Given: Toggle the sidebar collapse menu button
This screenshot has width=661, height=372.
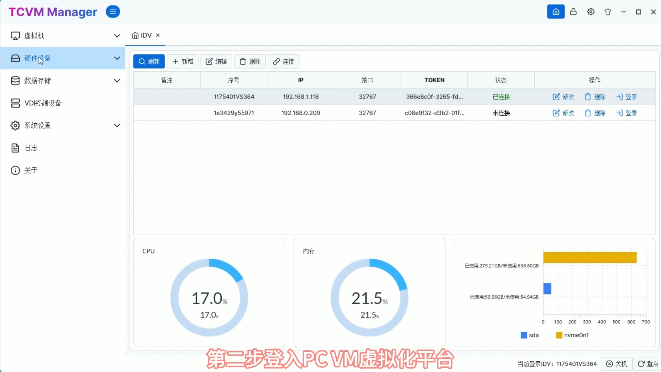Looking at the screenshot, I should pos(113,12).
